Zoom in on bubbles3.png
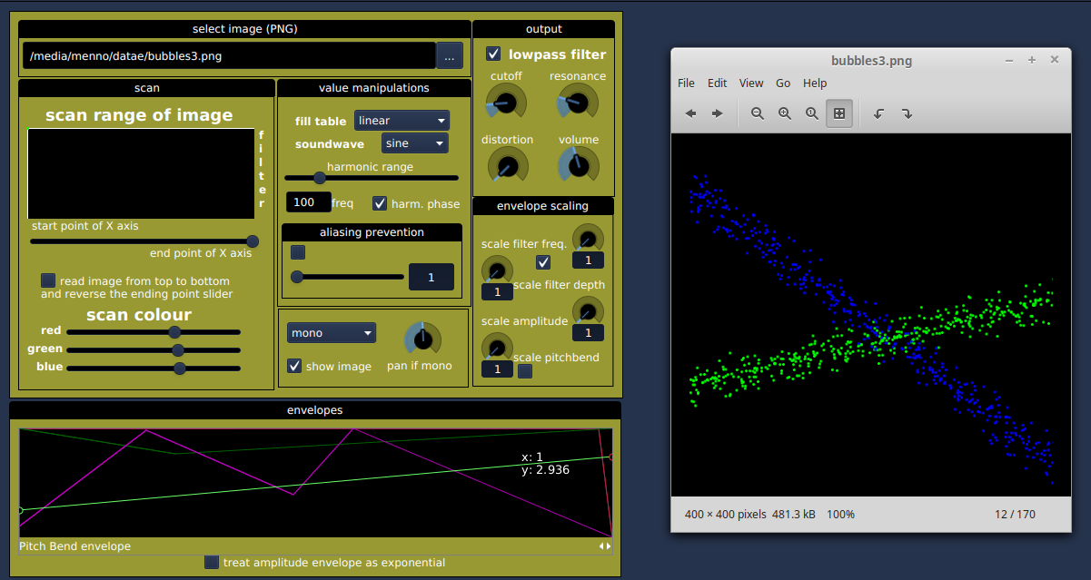 pyautogui.click(x=785, y=113)
